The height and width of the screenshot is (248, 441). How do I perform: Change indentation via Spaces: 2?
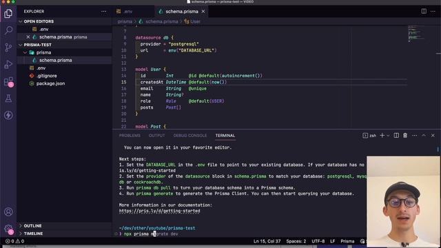tap(296, 241)
